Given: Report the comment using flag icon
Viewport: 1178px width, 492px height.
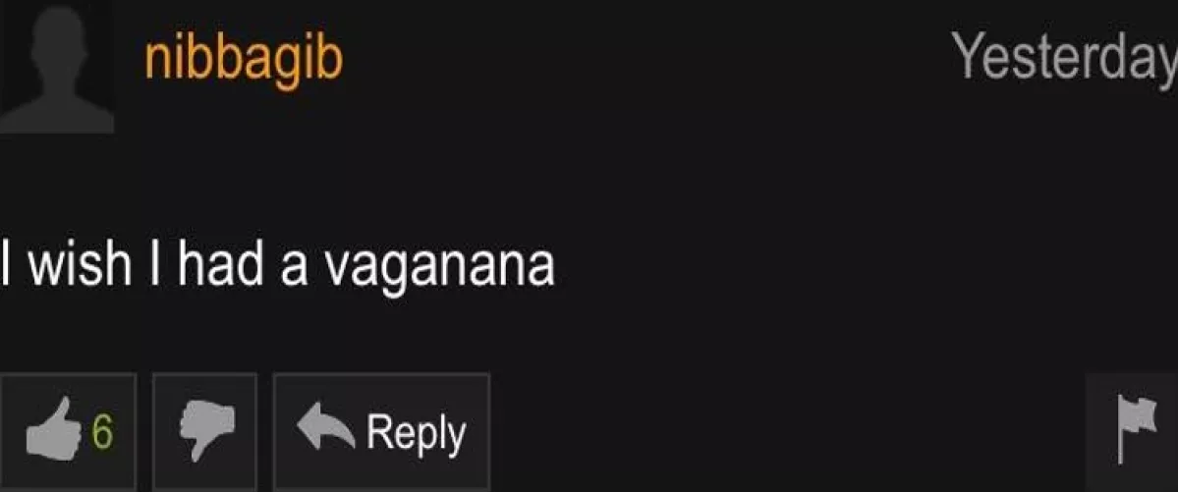Looking at the screenshot, I should (1138, 430).
